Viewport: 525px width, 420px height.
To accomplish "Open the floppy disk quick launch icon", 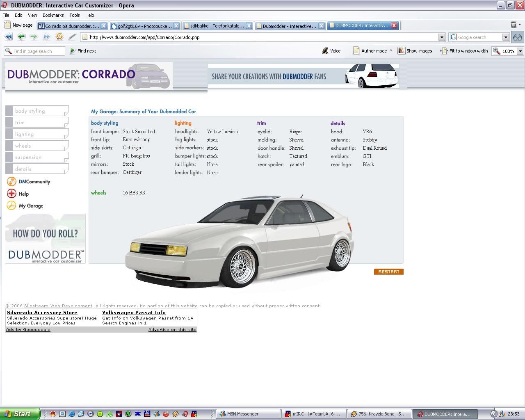I will (x=147, y=414).
